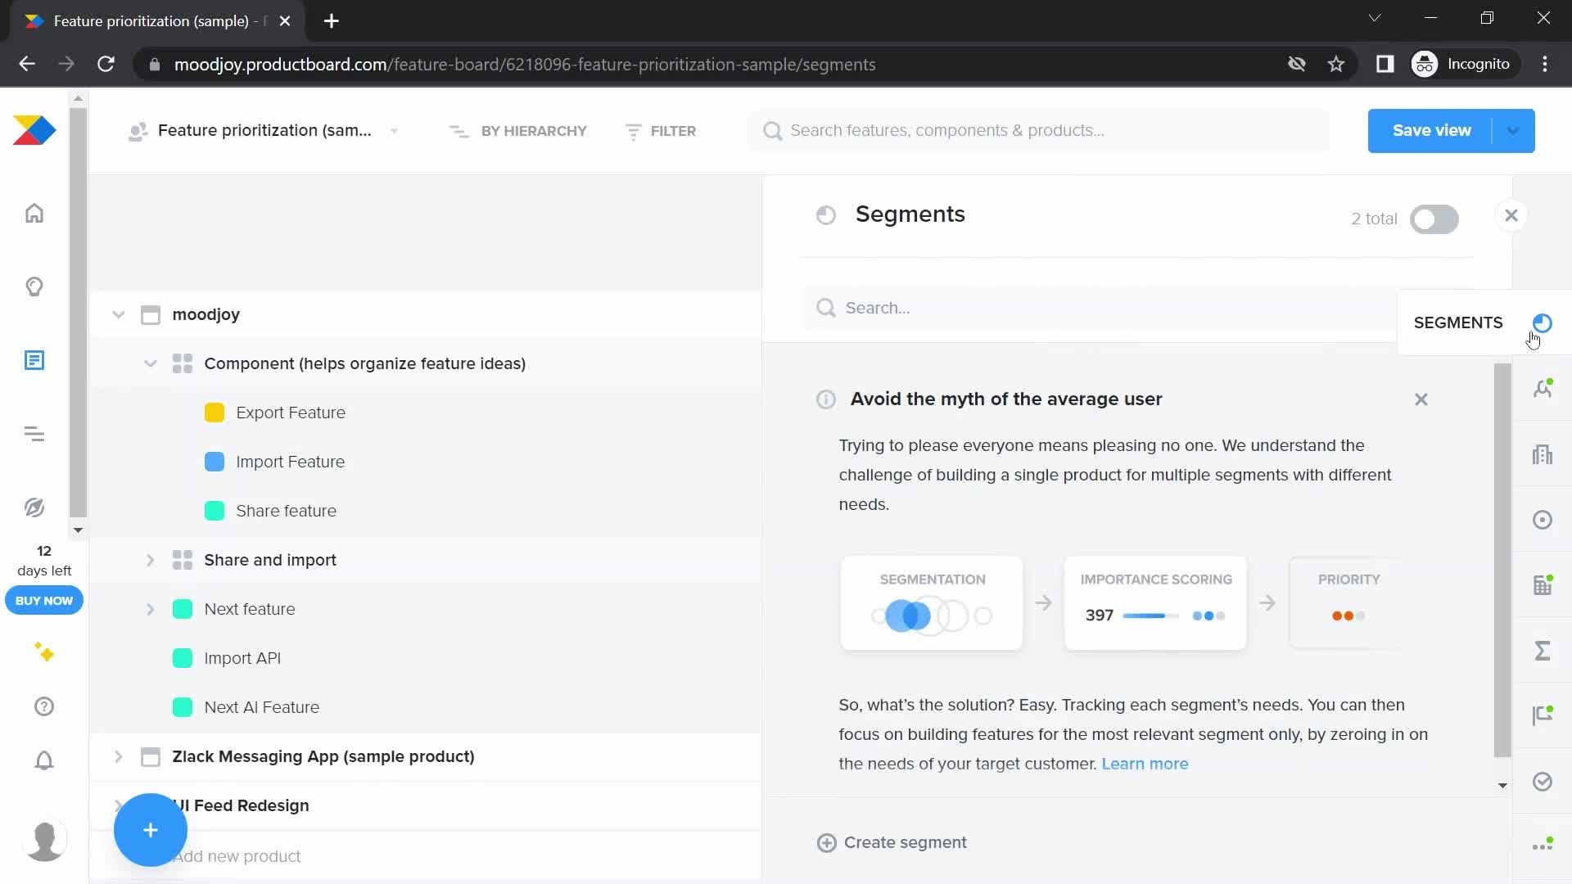1572x884 pixels.
Task: Close the Segments panel
Action: (1511, 215)
